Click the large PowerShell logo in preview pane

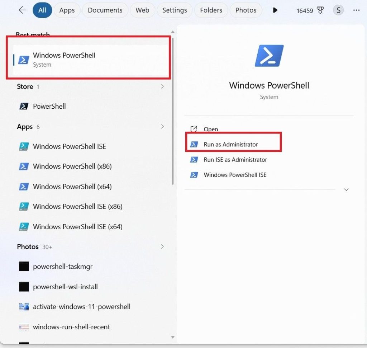pyautogui.click(x=269, y=56)
